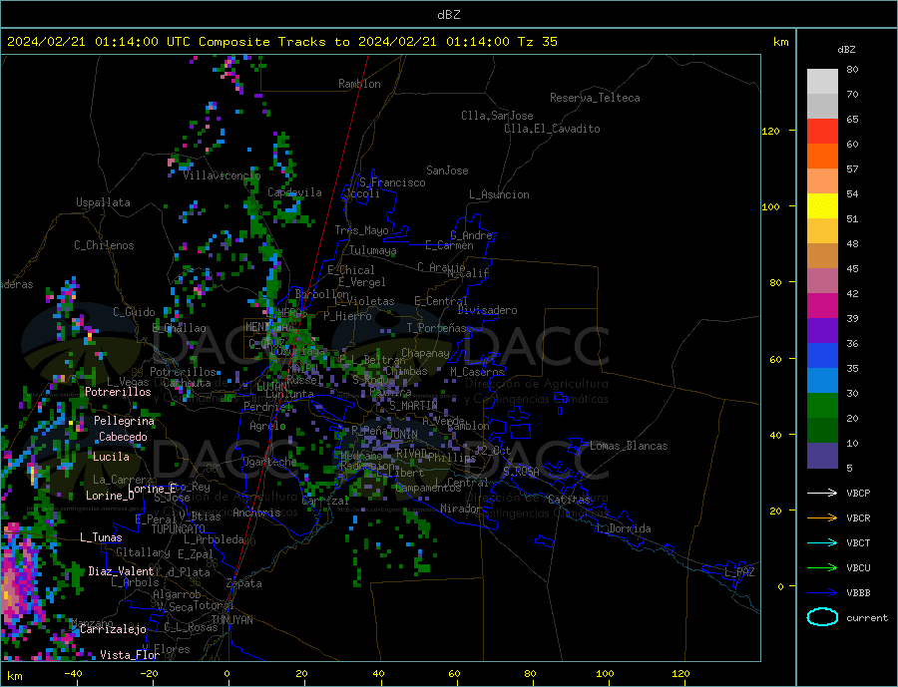898x687 pixels.
Task: Click the 'Lomas_Blancas' map label
Action: click(629, 446)
